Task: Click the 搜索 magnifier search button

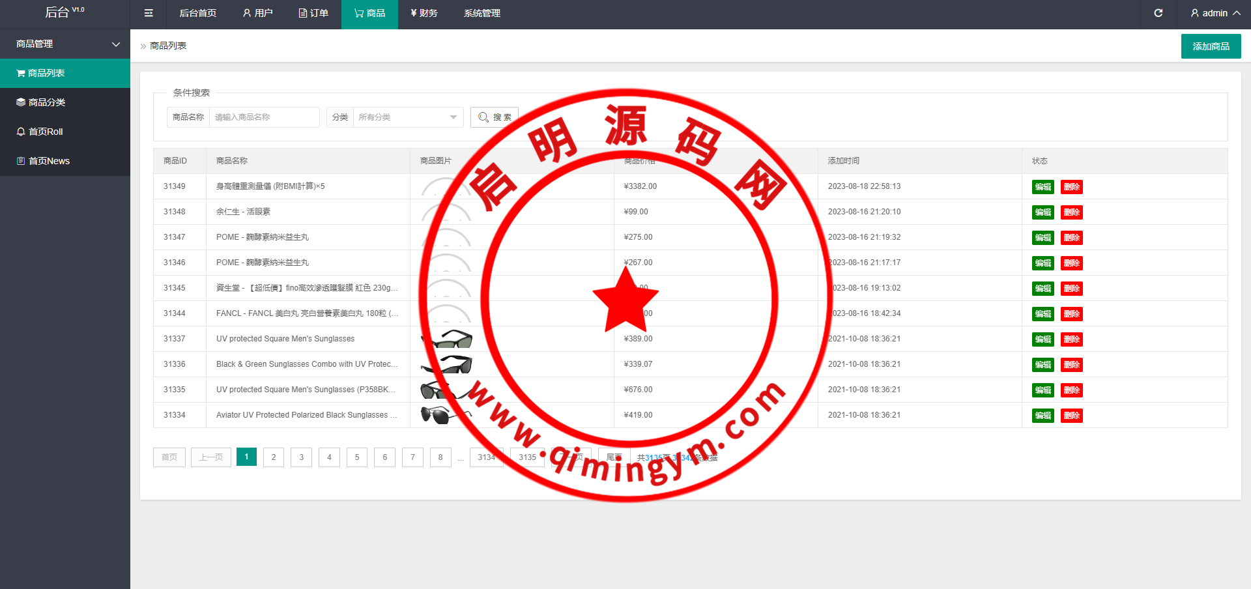Action: pyautogui.click(x=495, y=117)
